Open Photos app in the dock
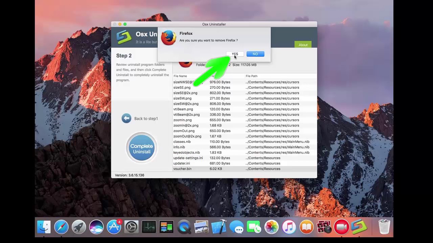This screenshot has height=243, width=433. coord(271,226)
